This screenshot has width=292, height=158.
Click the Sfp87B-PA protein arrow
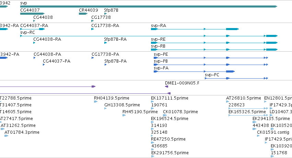[106, 65]
